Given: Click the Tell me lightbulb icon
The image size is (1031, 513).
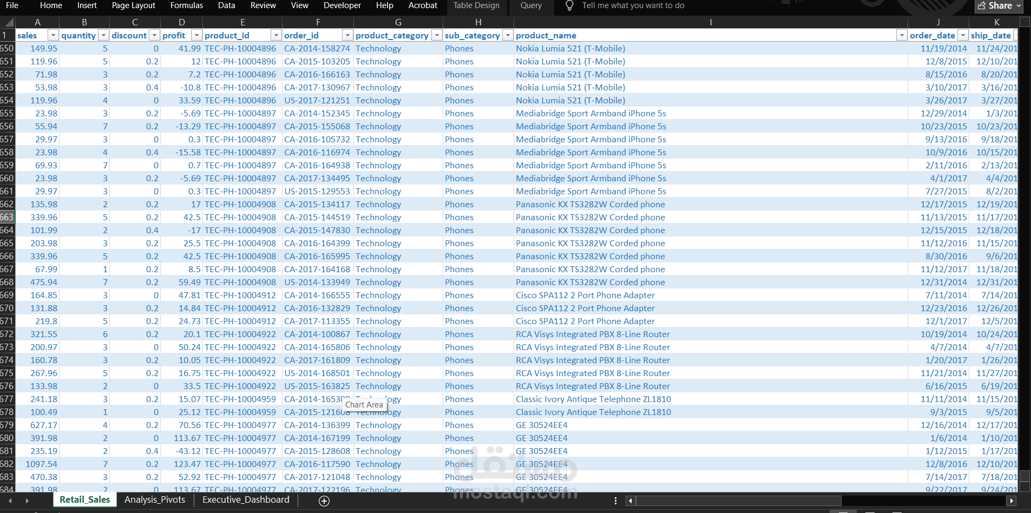Looking at the screenshot, I should (x=569, y=5).
